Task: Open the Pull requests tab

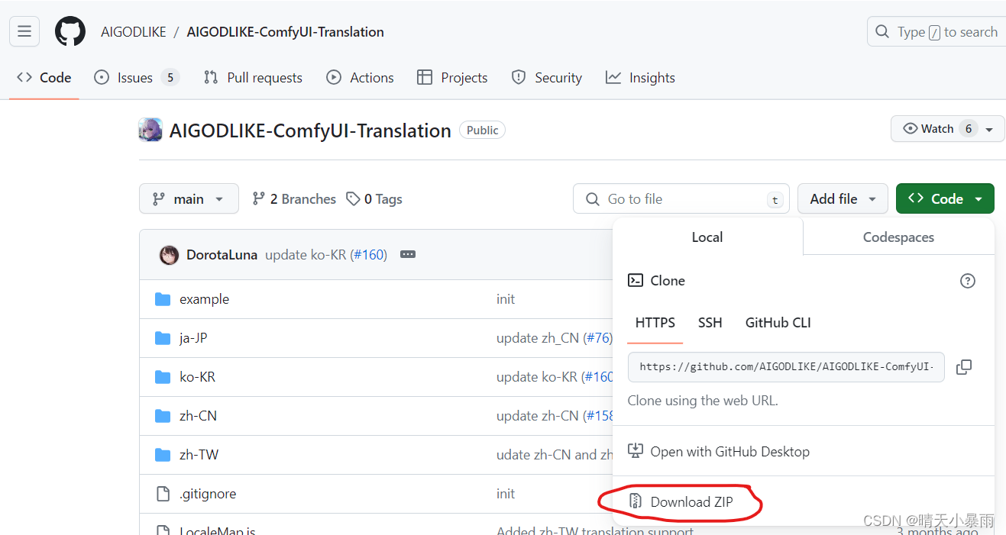Action: coord(253,78)
